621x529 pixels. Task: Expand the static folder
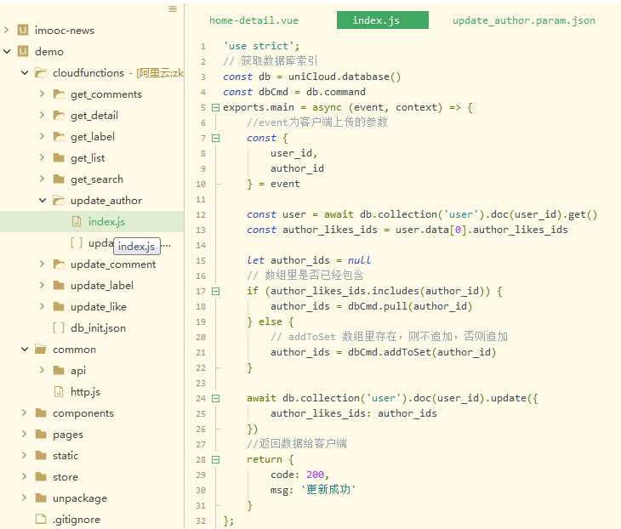tap(24, 455)
